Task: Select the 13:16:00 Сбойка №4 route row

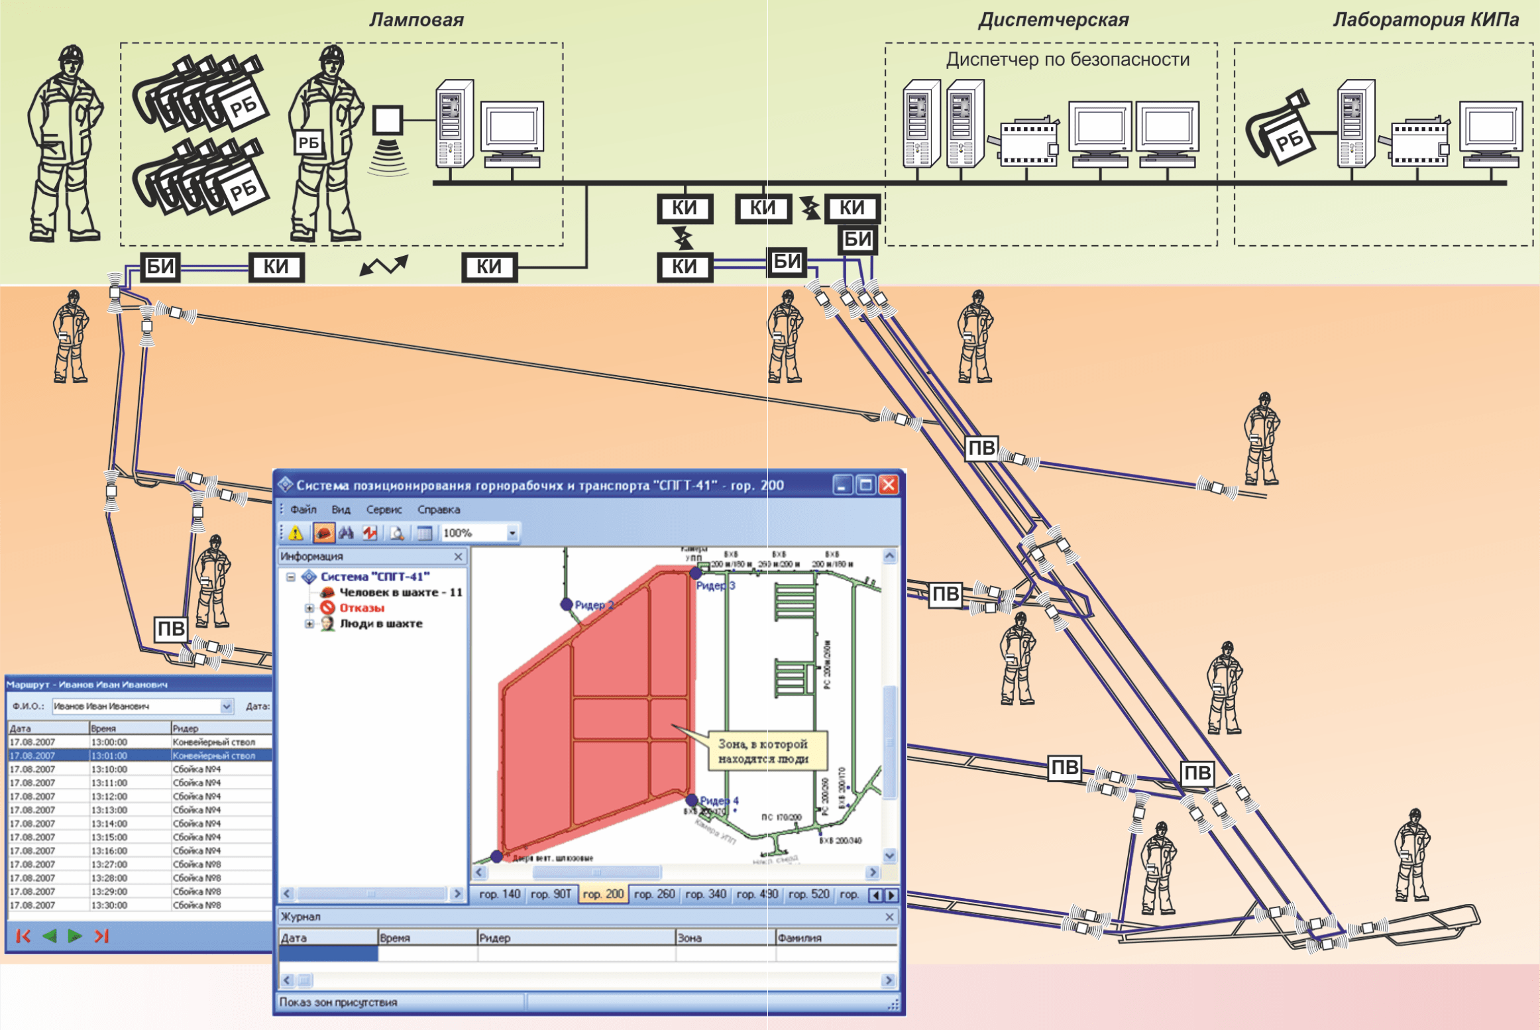Action: pyautogui.click(x=140, y=850)
